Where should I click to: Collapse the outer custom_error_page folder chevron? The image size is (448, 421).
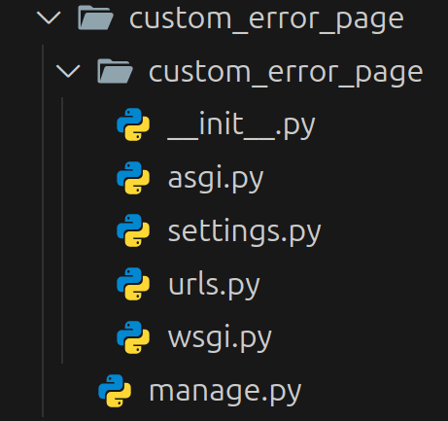coord(49,18)
